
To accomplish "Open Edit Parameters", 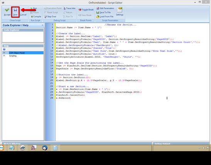I will (105, 8).
